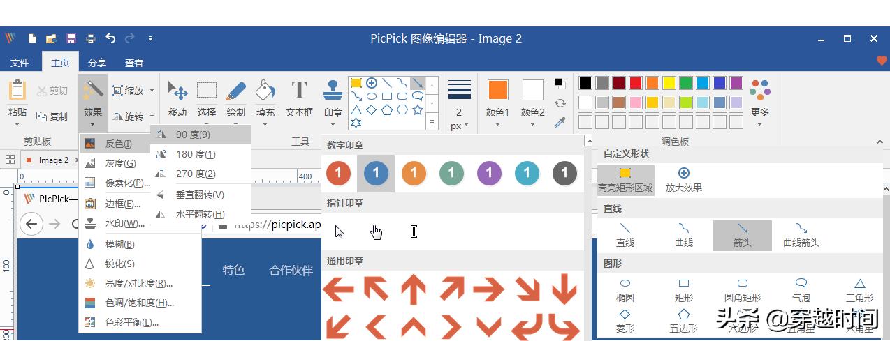Select 亮度/对比度(R)... menu entry

click(x=140, y=283)
